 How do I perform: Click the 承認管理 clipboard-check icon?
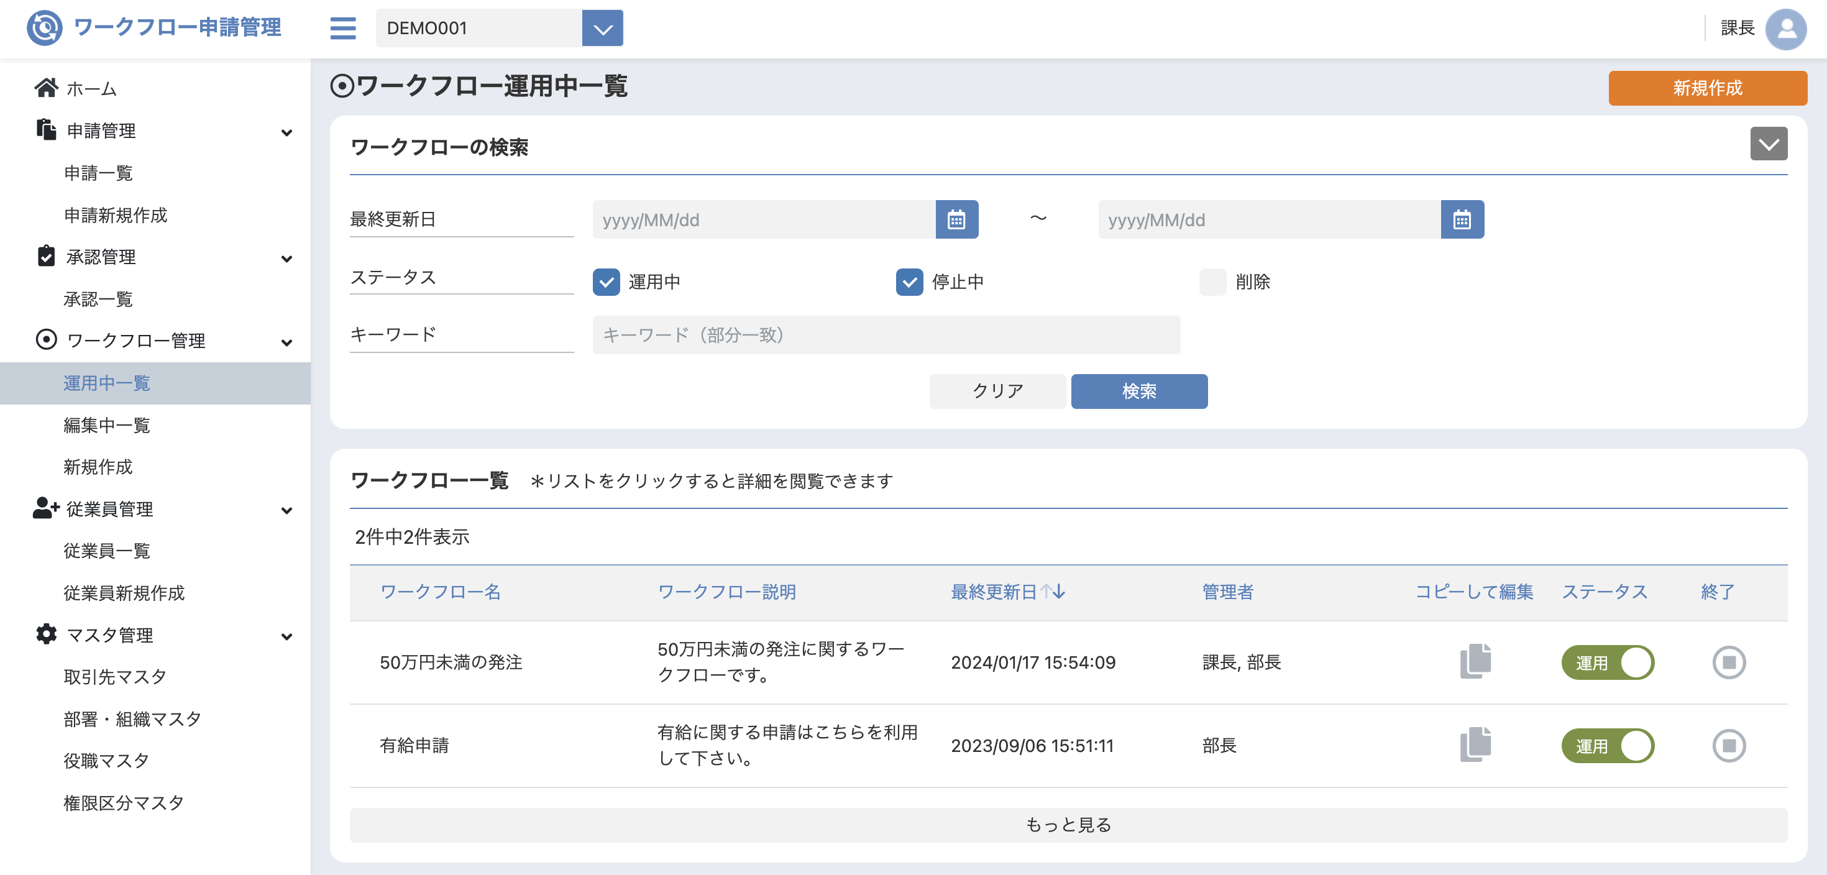point(46,256)
